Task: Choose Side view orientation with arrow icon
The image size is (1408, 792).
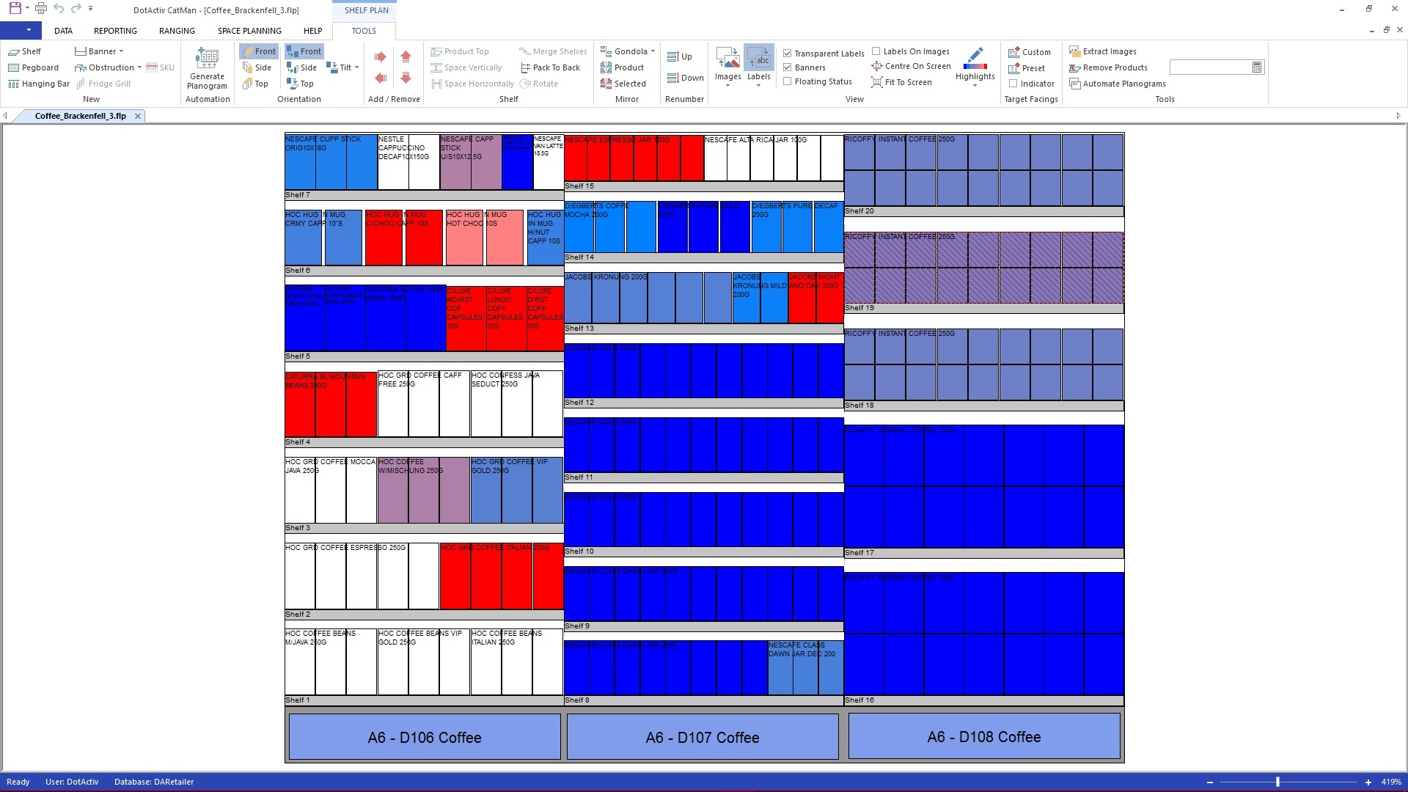Action: click(301, 67)
